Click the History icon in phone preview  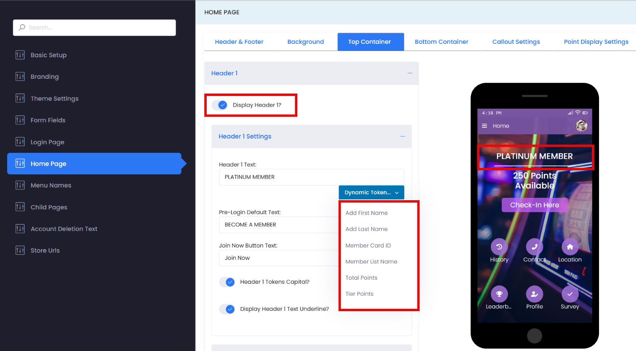click(x=499, y=247)
